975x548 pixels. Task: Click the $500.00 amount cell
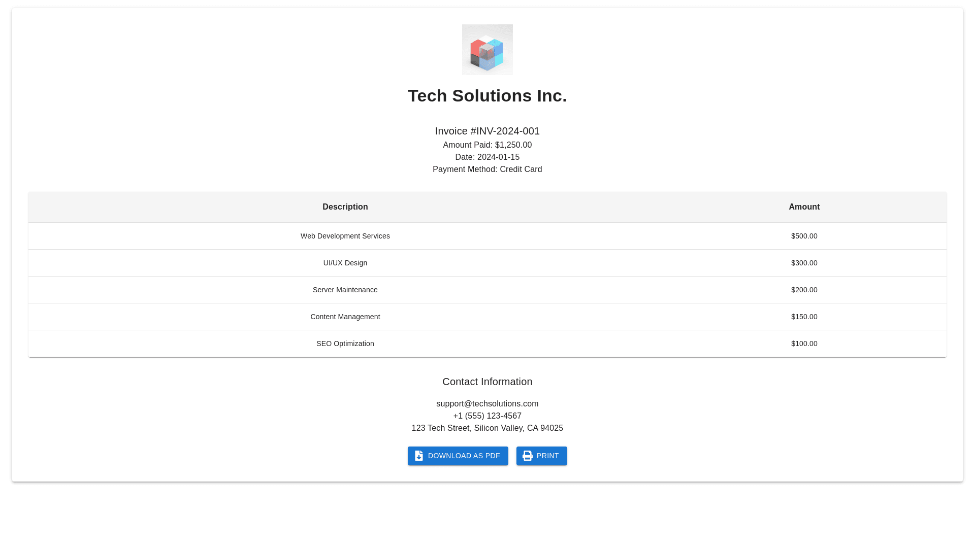pyautogui.click(x=804, y=236)
